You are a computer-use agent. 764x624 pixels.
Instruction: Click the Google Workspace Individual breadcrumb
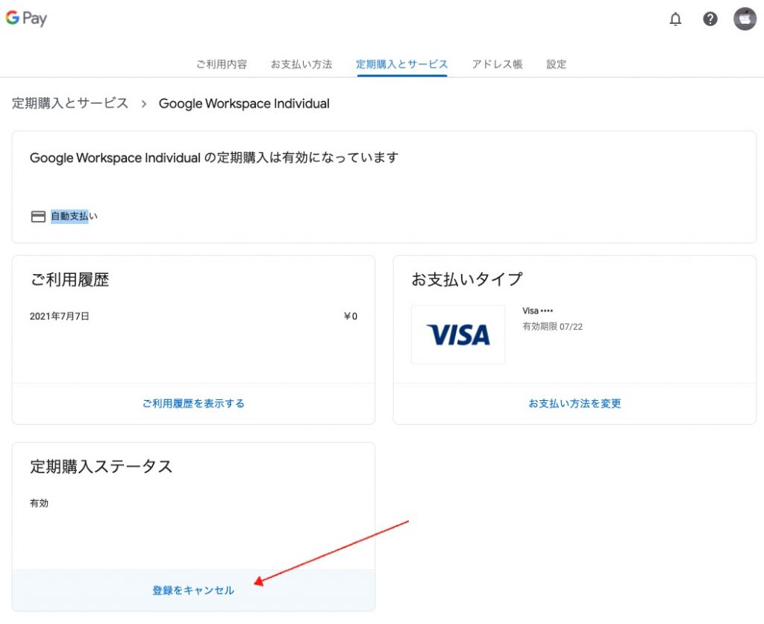244,104
